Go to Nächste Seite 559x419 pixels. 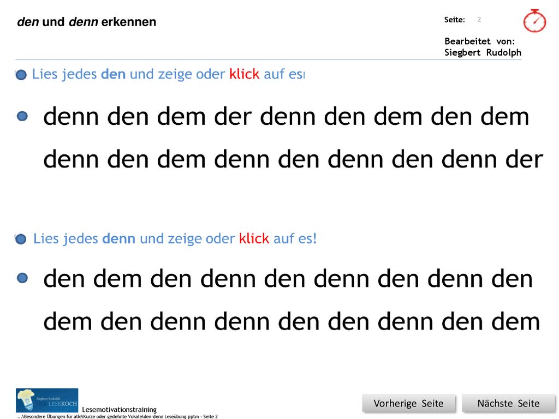508,403
